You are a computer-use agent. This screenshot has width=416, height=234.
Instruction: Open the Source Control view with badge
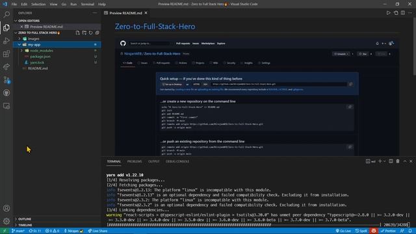click(x=6, y=80)
